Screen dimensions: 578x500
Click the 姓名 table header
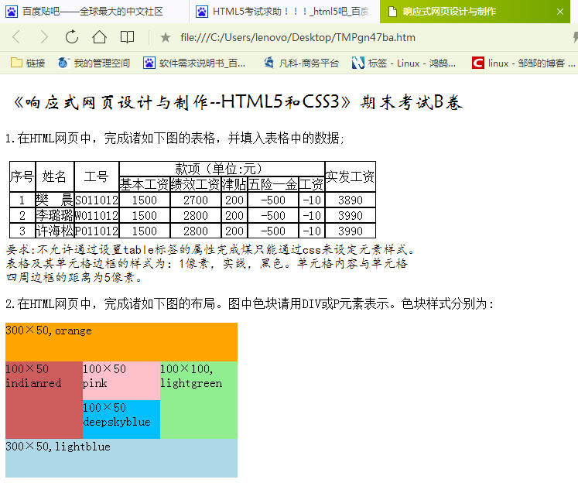pyautogui.click(x=55, y=176)
